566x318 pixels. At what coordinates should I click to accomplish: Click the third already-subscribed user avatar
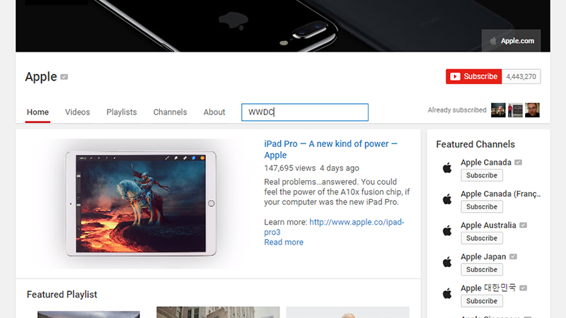[x=532, y=110]
